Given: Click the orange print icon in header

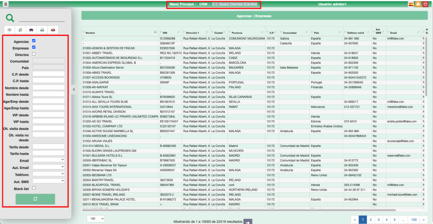Looking at the screenshot, I should [x=418, y=4].
